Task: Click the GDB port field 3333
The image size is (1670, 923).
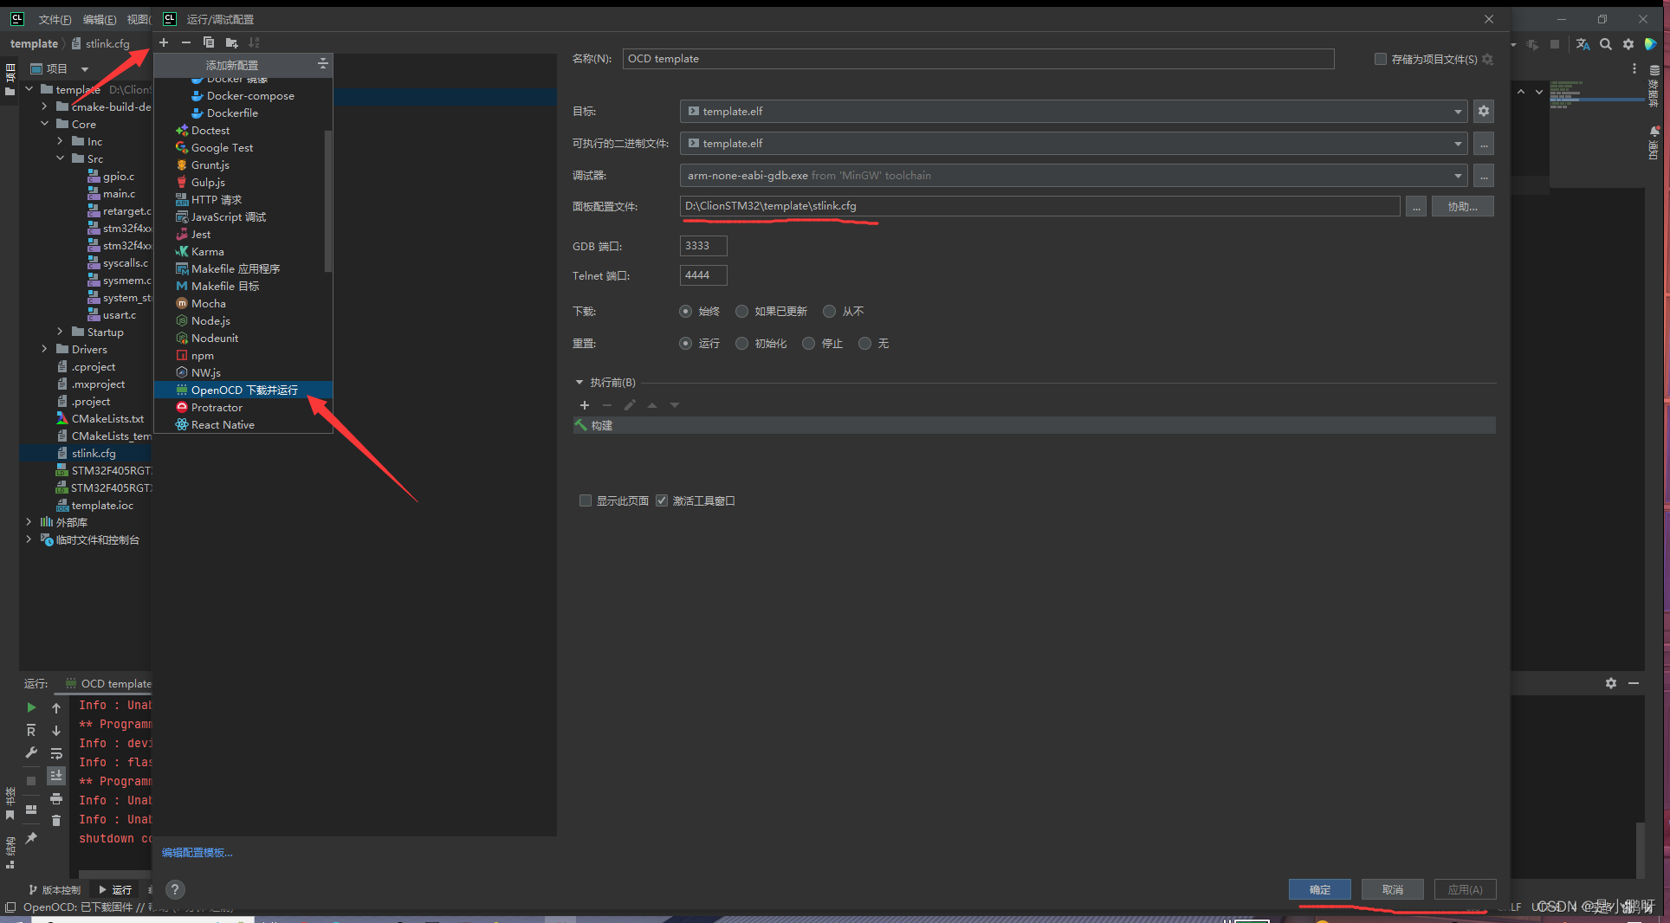Action: (703, 246)
